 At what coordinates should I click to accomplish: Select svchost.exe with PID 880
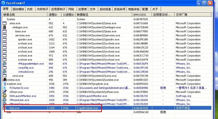pyautogui.click(x=25, y=60)
